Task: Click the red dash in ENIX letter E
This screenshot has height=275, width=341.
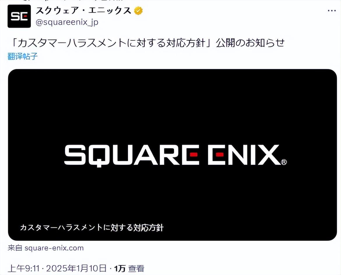Action: 220,155
